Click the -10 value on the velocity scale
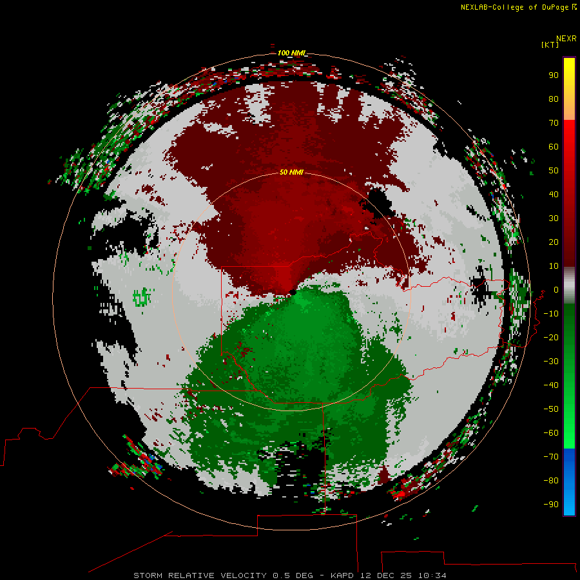Viewport: 580px width, 580px height. tap(551, 314)
